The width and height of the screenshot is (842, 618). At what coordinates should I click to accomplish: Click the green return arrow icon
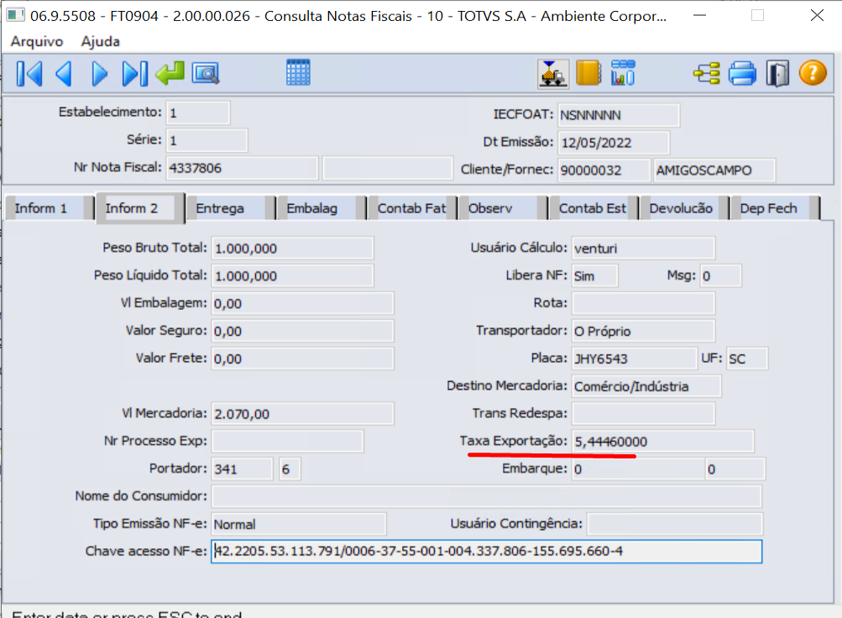170,73
